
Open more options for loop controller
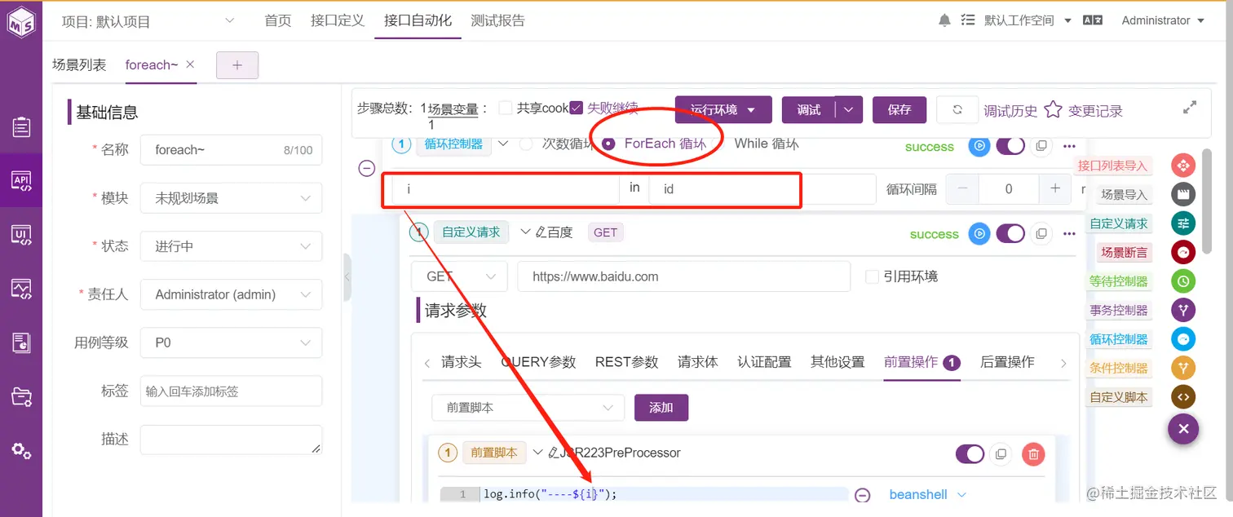1069,147
